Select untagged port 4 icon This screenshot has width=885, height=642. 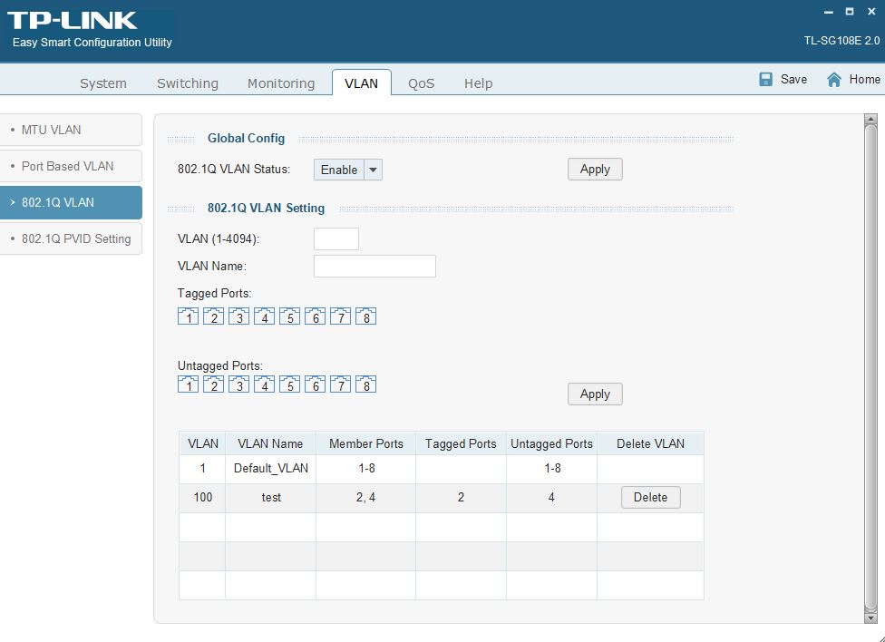tap(264, 385)
